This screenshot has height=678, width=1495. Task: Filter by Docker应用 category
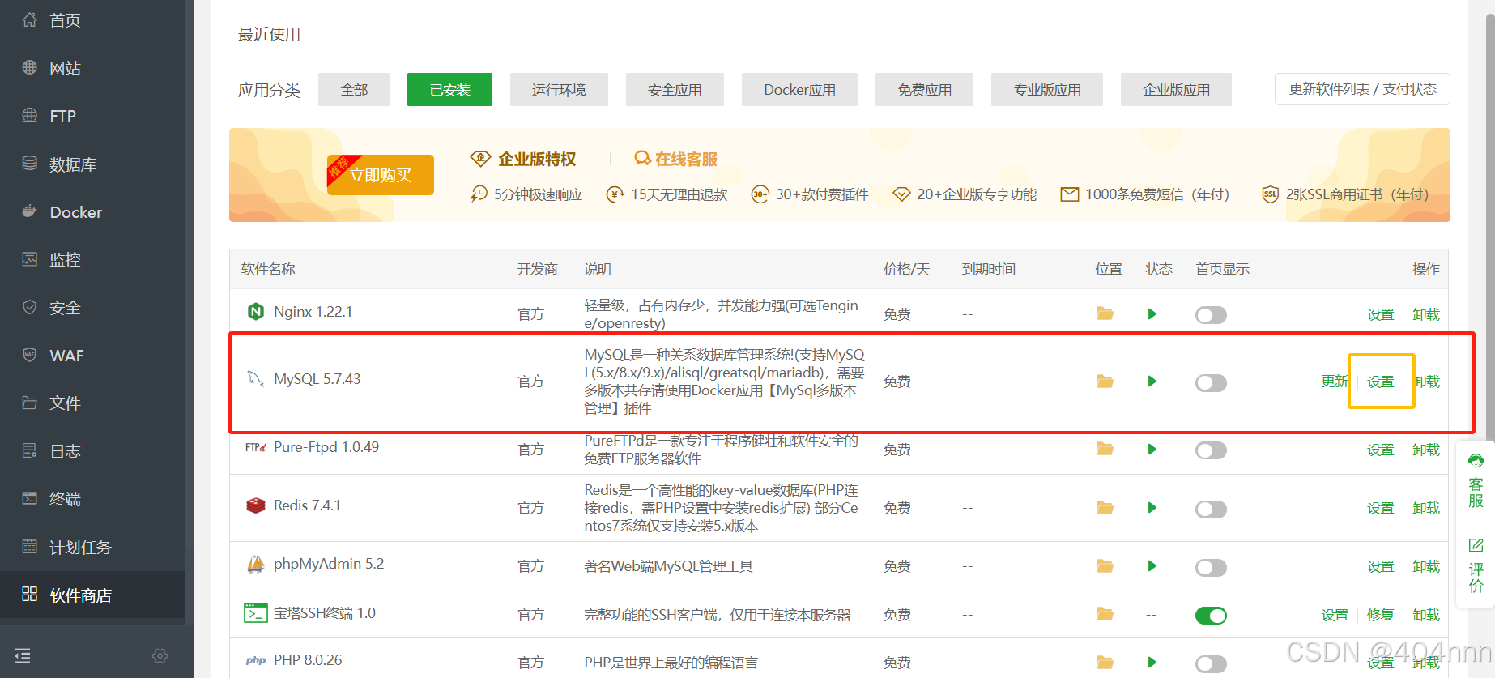tap(799, 90)
